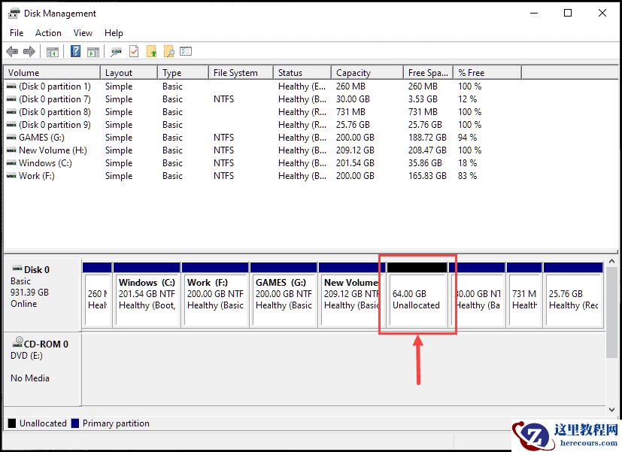Click the Forward navigation arrow
Viewport: 622px width, 452px height.
coord(29,51)
